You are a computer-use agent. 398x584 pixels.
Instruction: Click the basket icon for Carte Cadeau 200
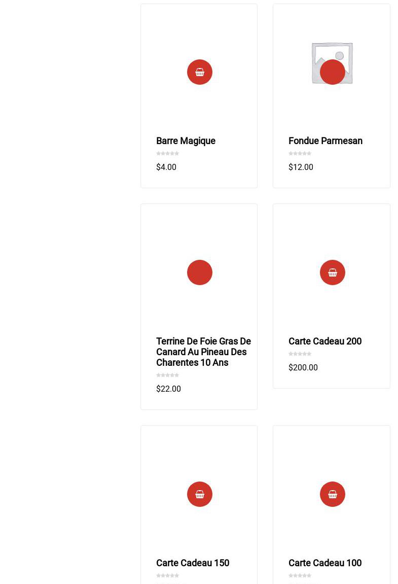pos(333,272)
